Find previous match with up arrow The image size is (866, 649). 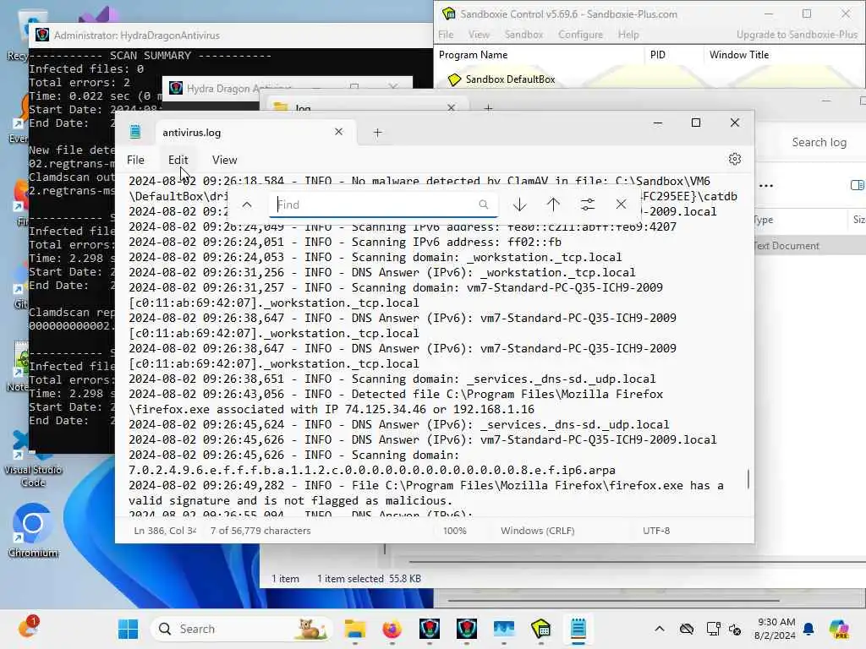point(553,205)
